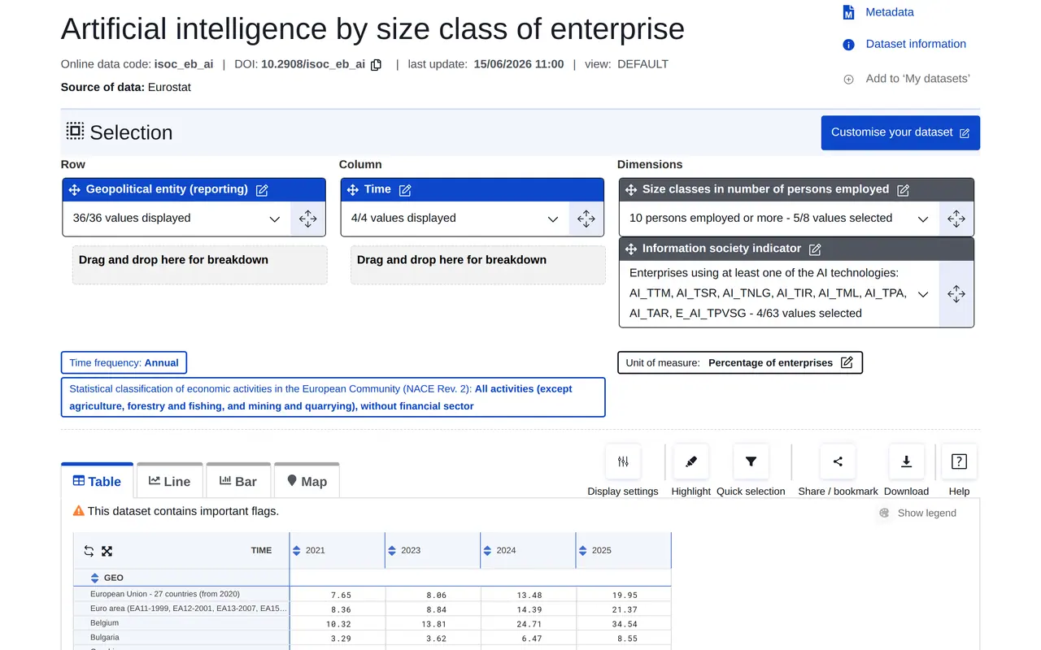Image resolution: width=1041 pixels, height=650 pixels.
Task: Sort the table by the 2025 column
Action: [582, 551]
